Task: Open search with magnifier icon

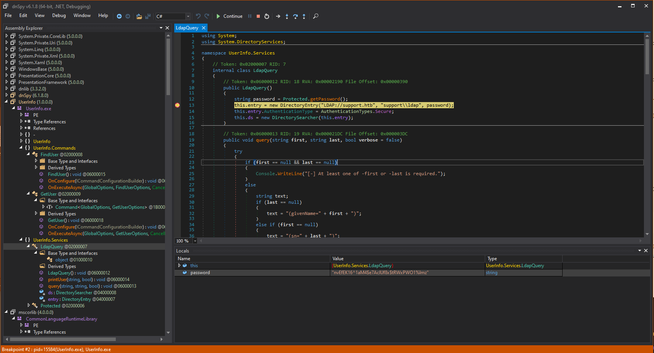Action: 316,16
